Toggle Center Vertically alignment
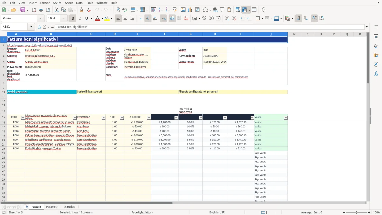The height and width of the screenshot is (215, 382). click(148, 18)
